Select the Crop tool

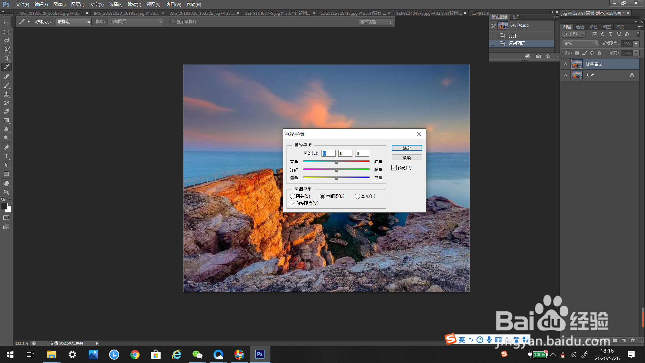pyautogui.click(x=6, y=58)
